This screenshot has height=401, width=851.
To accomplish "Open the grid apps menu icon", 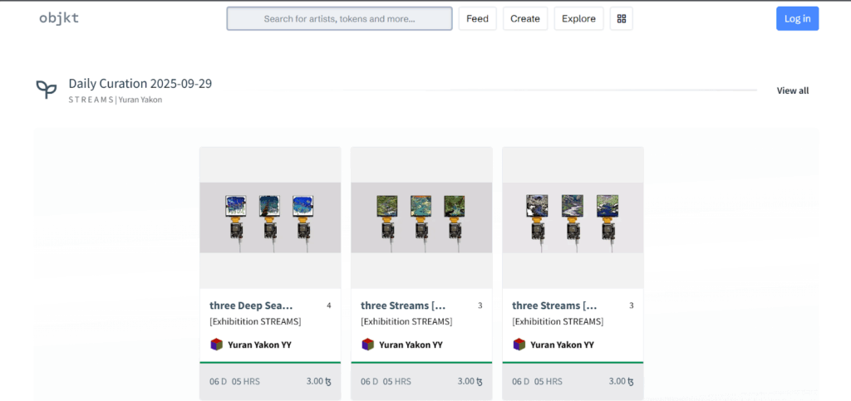I will (x=621, y=18).
